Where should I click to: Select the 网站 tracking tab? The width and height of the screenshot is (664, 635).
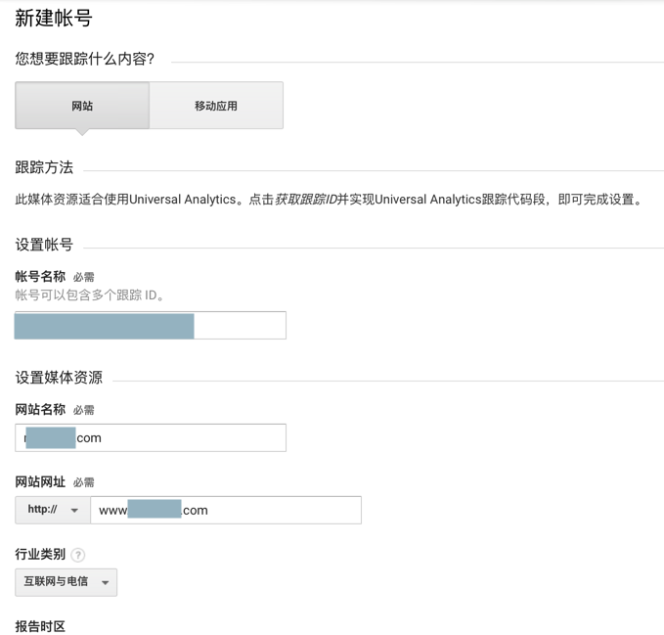click(82, 106)
